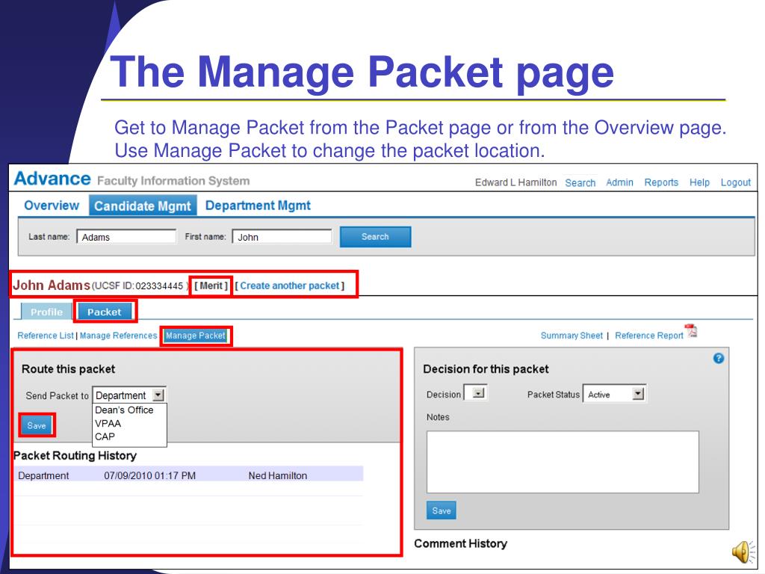Open the Summary Sheet link
Viewport: 765px width, 574px height.
[x=572, y=336]
